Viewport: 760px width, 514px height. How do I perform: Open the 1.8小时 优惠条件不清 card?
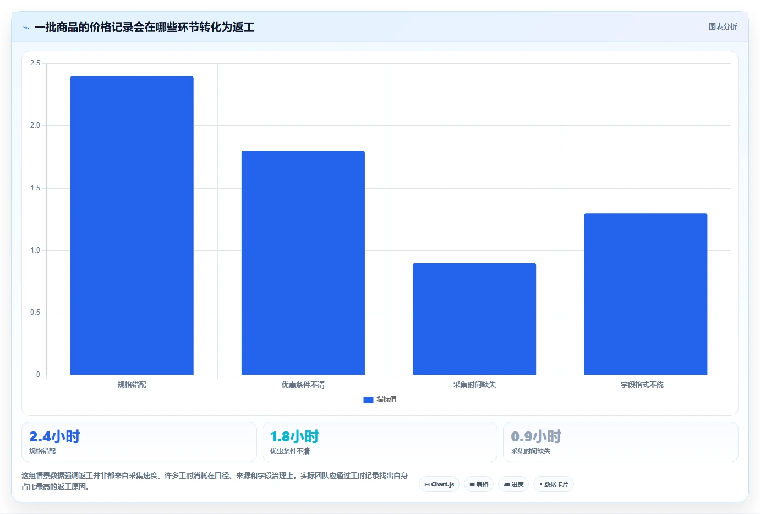380,442
